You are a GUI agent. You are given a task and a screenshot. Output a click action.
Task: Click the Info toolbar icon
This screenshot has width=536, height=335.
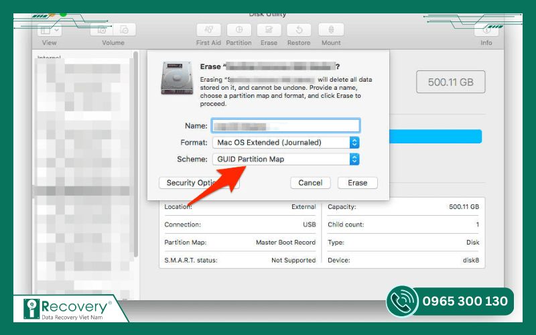tap(486, 30)
